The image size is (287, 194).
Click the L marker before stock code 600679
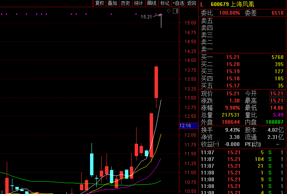pyautogui.click(x=202, y=4)
